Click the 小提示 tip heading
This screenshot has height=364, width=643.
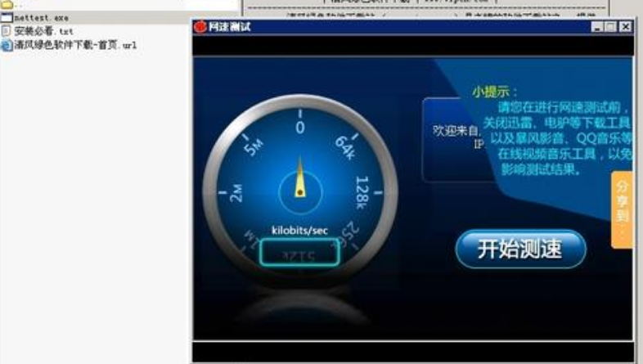tap(495, 92)
